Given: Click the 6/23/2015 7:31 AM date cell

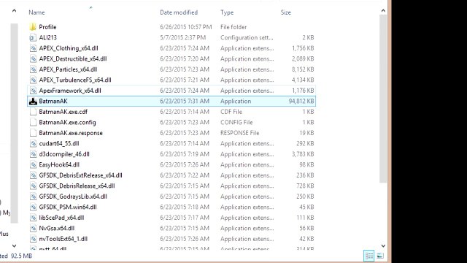Looking at the screenshot, I should coord(185,101).
